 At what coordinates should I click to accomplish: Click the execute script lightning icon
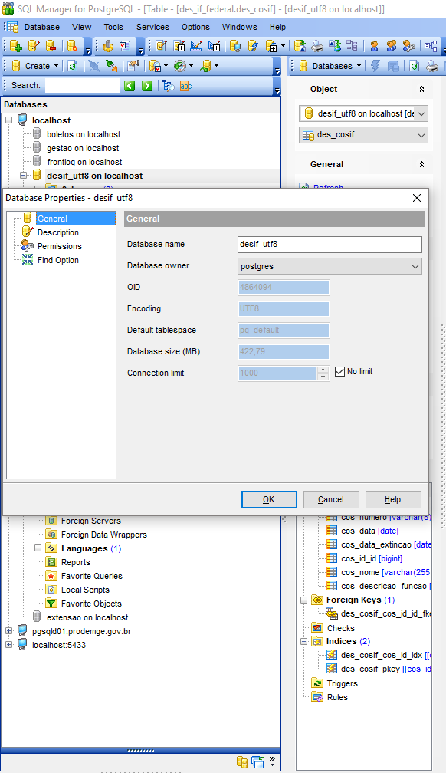coord(253,46)
